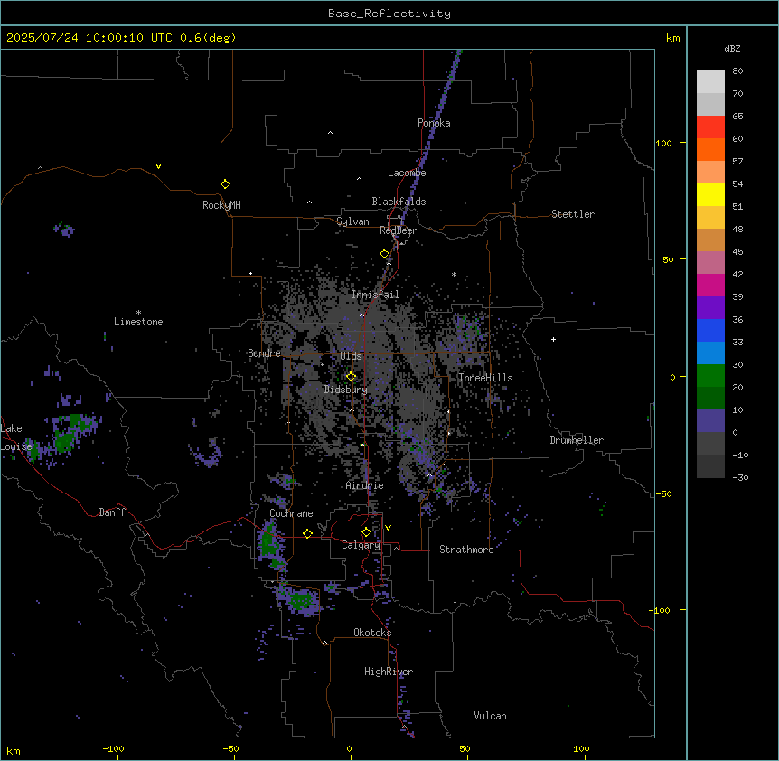
Task: Click the ThreeHills city label
Action: (485, 378)
